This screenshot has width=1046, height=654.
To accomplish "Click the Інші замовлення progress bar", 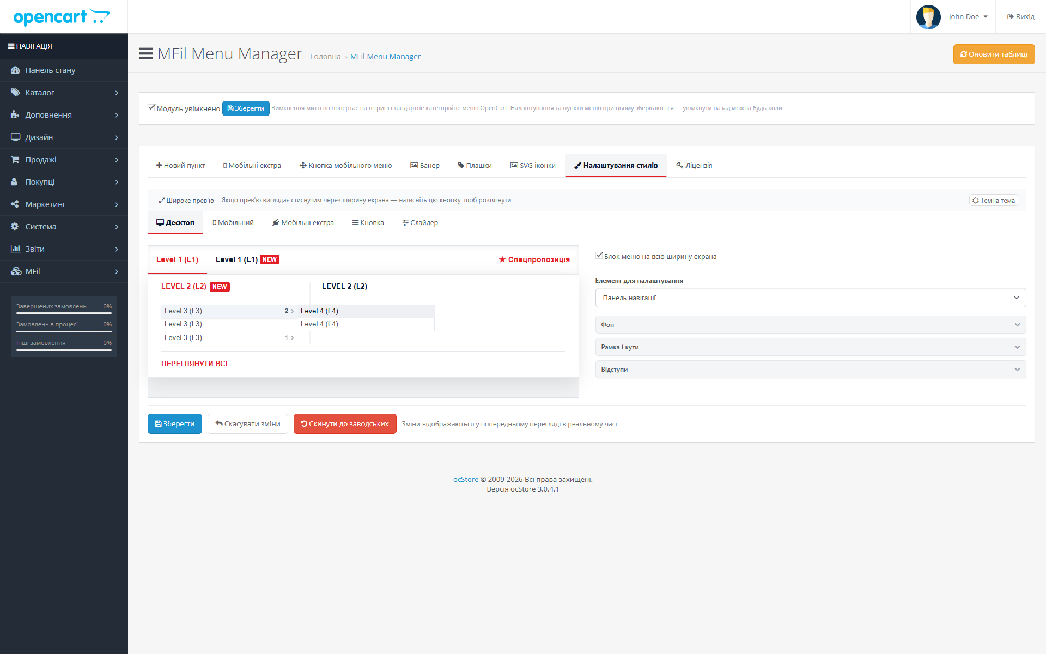I will 64,350.
